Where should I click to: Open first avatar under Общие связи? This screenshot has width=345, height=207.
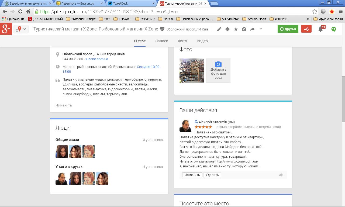62,151
